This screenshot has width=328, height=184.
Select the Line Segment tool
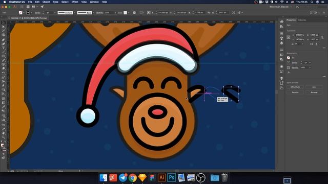[x=4, y=52]
